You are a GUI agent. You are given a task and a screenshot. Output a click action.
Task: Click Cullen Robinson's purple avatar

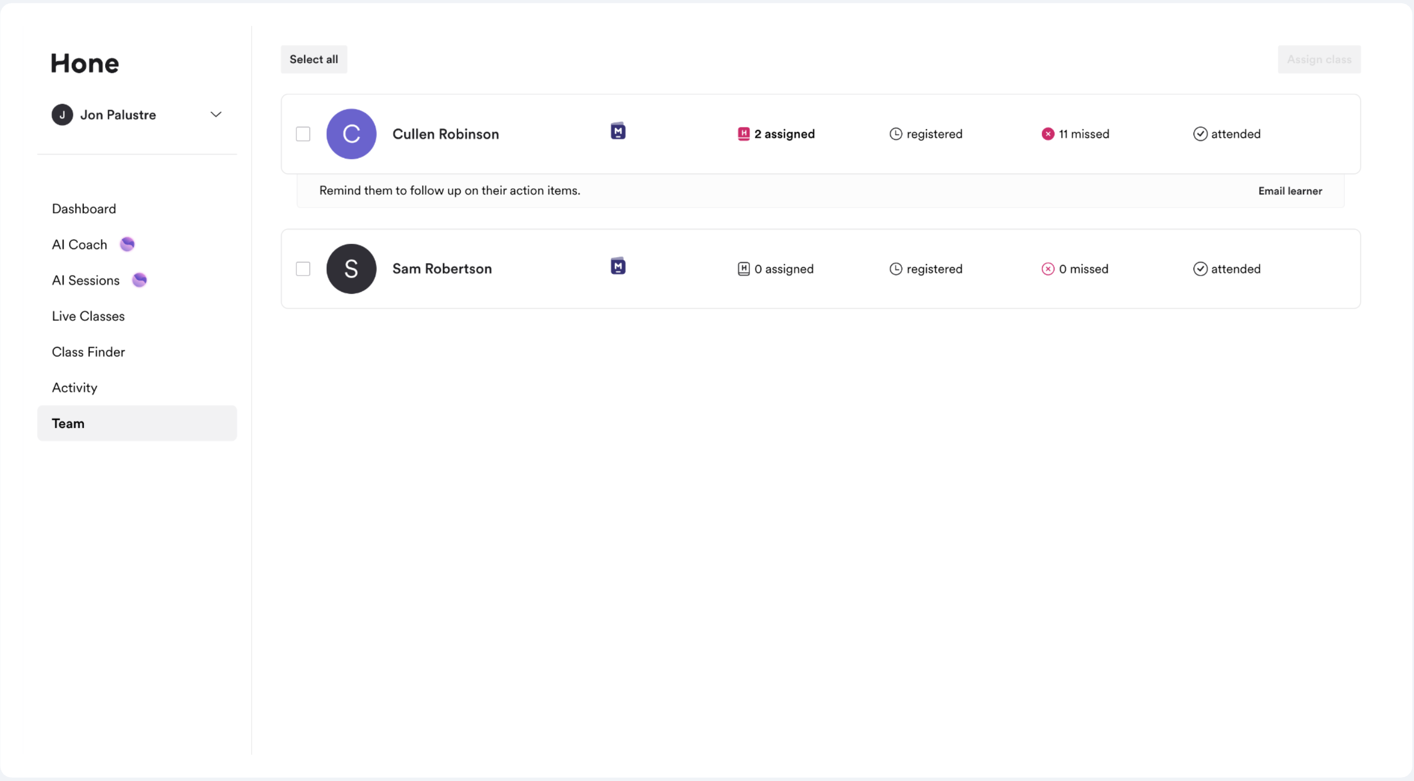coord(351,134)
